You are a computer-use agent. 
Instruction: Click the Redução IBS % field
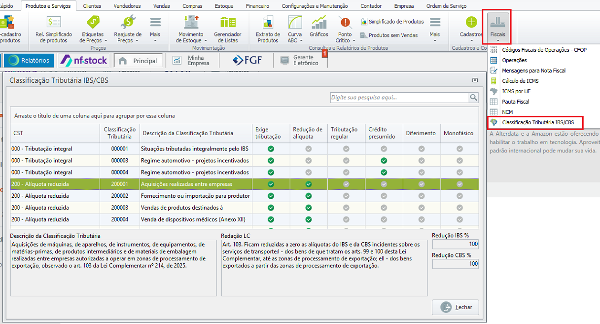[x=455, y=245]
